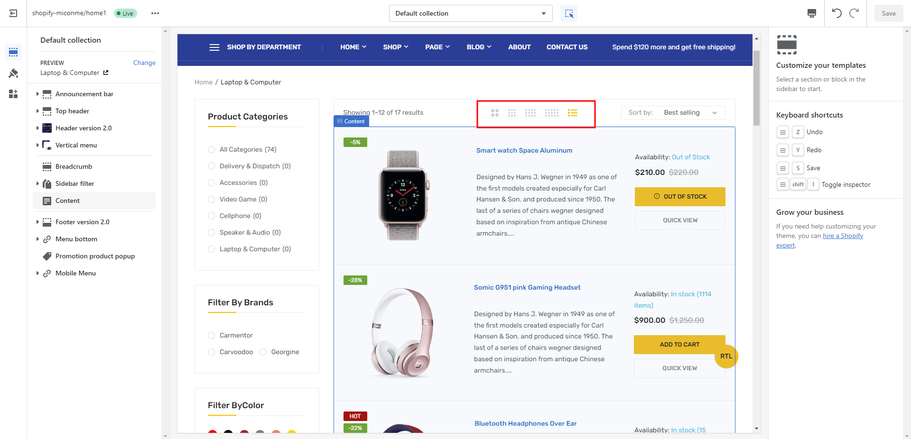Click the redo arrow icon
The height and width of the screenshot is (439, 911).
[854, 13]
